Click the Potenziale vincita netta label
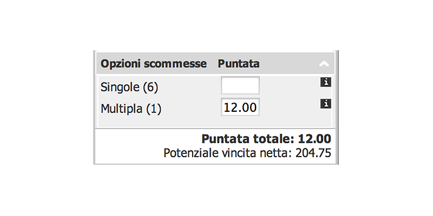The height and width of the screenshot is (216, 433). tap(227, 153)
